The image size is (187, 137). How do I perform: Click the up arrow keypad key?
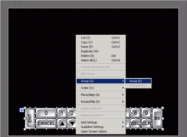pos(62,124)
